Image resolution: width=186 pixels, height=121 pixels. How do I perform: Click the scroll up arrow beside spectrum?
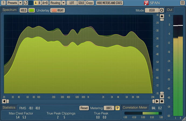click(x=162, y=16)
